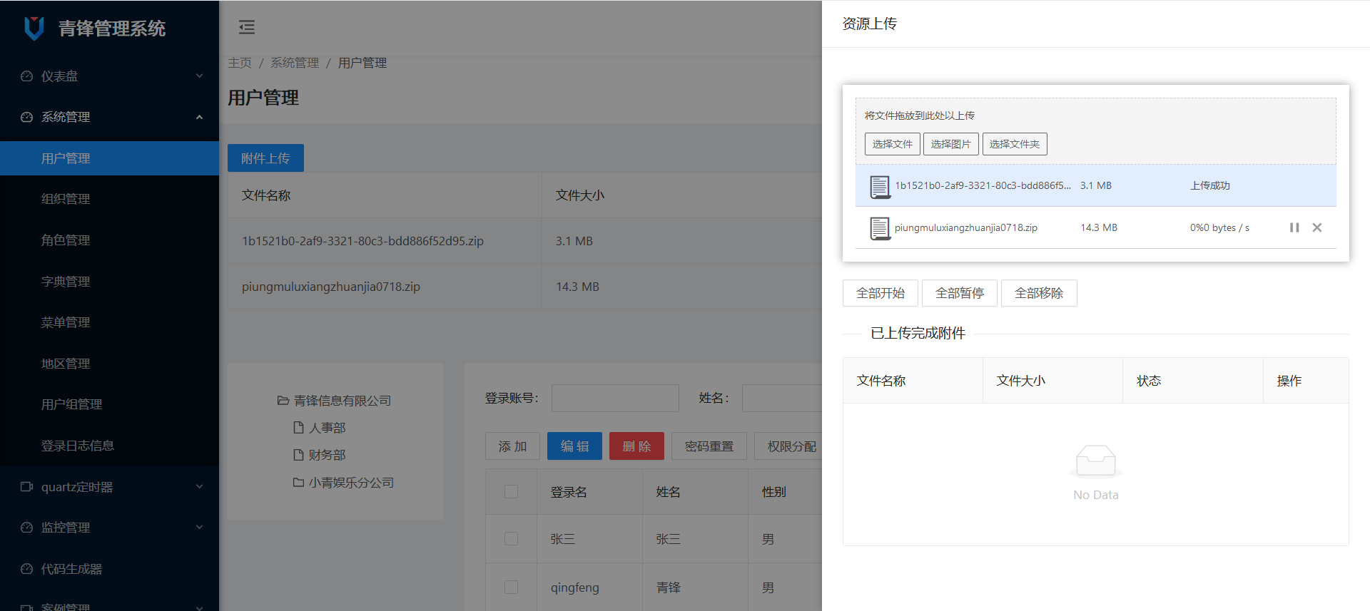Screen dimensions: 1370x611
Task: Click file icon of 1b1521b0 upload row
Action: [880, 187]
